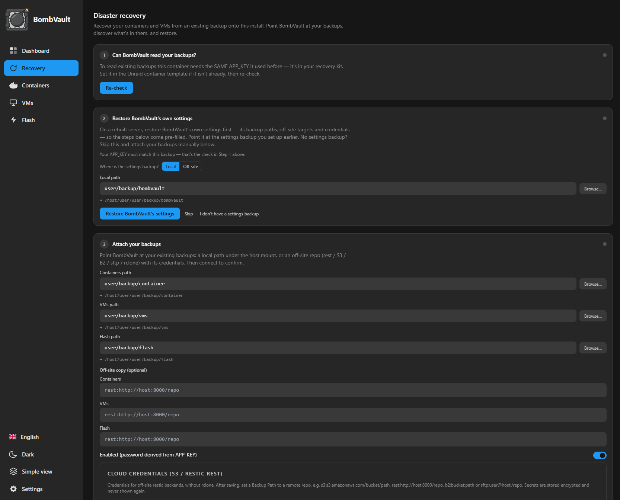Viewport: 620px width, 500px height.
Task: Browse for the Containers path
Action: [593, 284]
